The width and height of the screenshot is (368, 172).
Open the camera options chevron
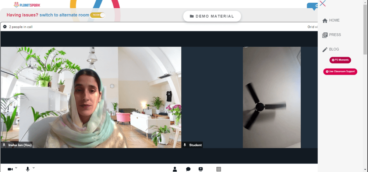(16, 168)
